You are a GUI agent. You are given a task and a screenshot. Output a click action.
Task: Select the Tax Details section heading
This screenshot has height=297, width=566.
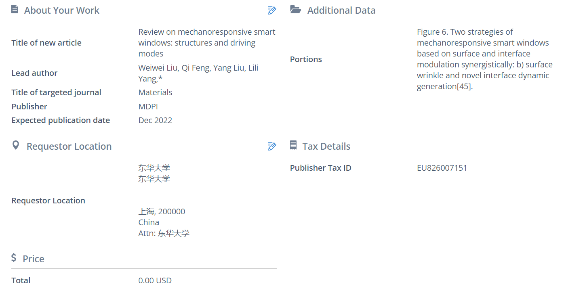coord(326,146)
